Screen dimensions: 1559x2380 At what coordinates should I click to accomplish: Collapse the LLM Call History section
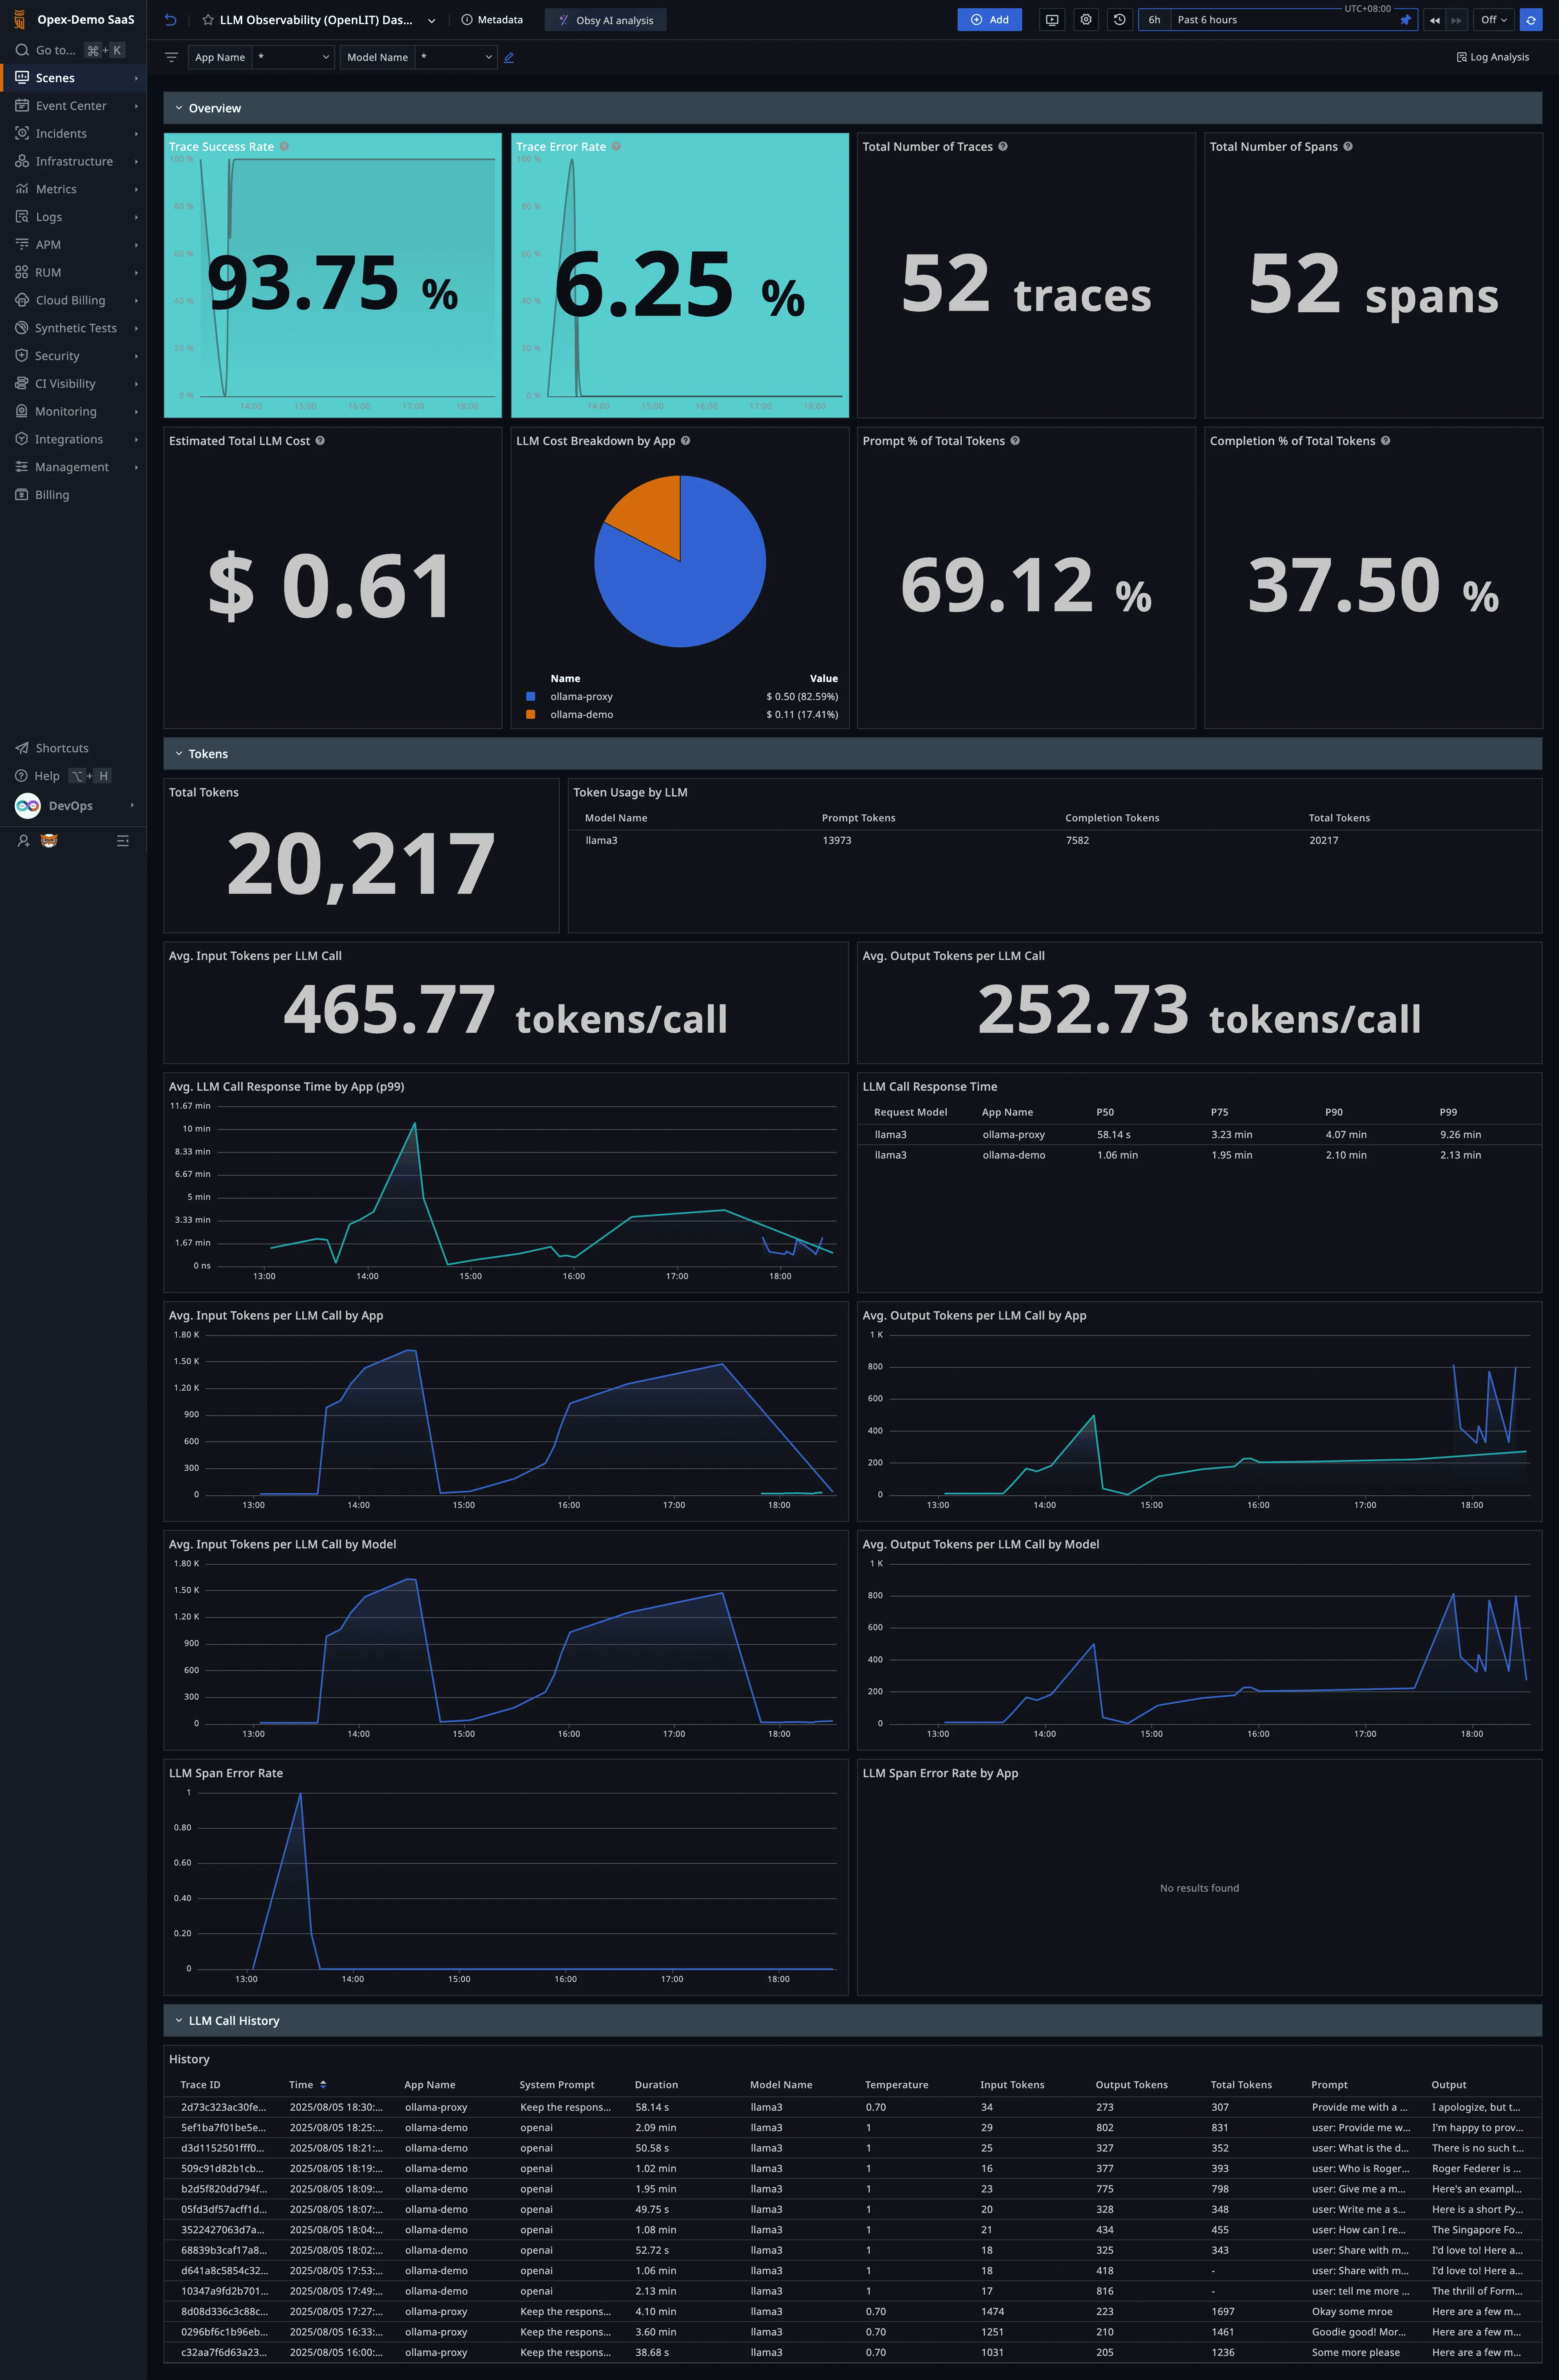point(179,2021)
